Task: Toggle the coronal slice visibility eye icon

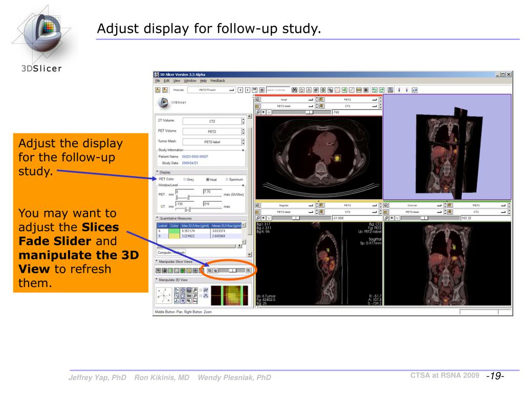Action: tap(392, 218)
